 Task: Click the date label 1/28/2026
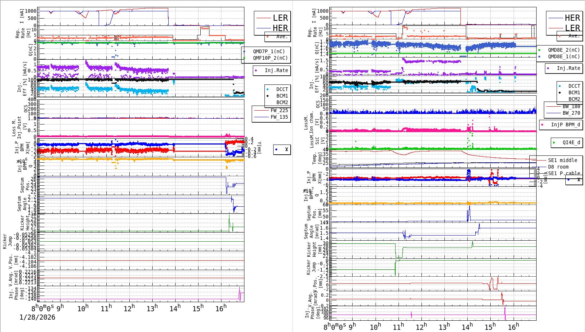click(37, 317)
